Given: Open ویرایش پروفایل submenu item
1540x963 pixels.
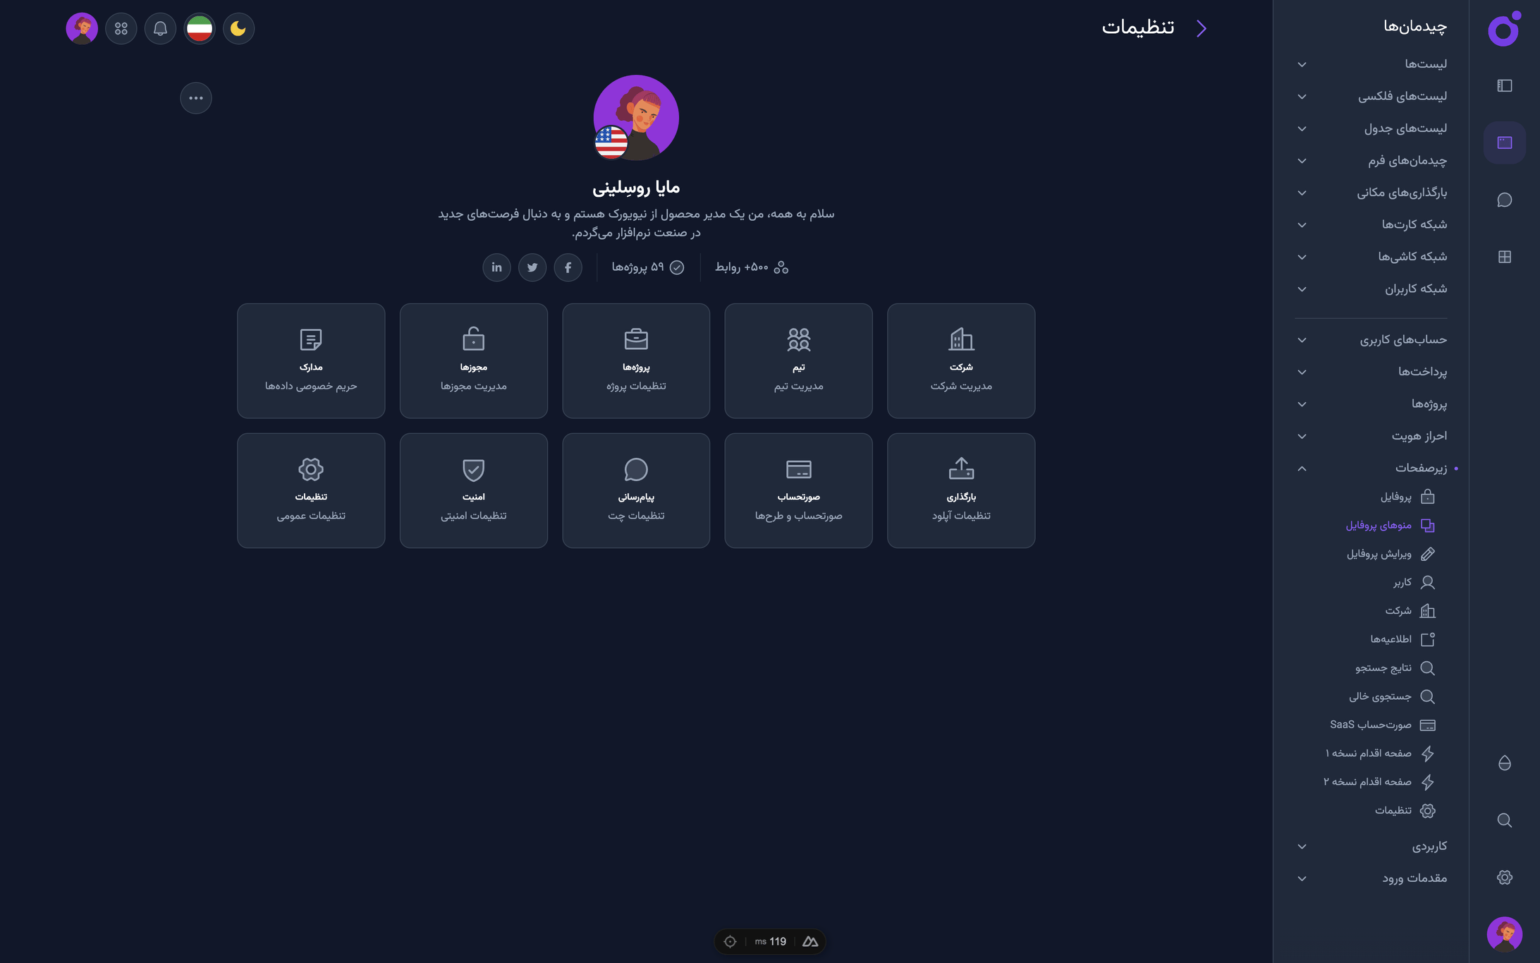Looking at the screenshot, I should point(1379,554).
